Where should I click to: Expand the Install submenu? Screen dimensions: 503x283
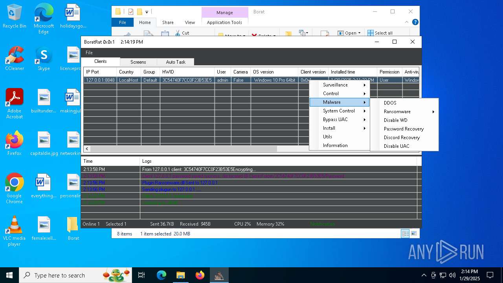tap(340, 128)
